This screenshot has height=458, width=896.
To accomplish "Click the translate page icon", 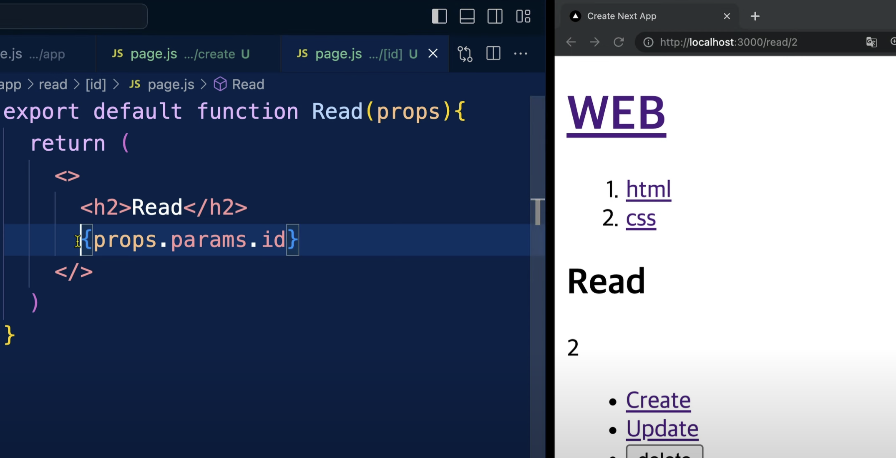I will pyautogui.click(x=871, y=42).
